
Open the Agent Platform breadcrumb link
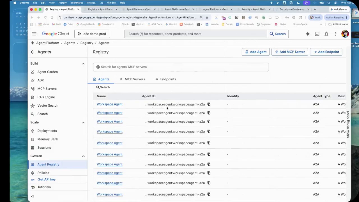coord(48,43)
